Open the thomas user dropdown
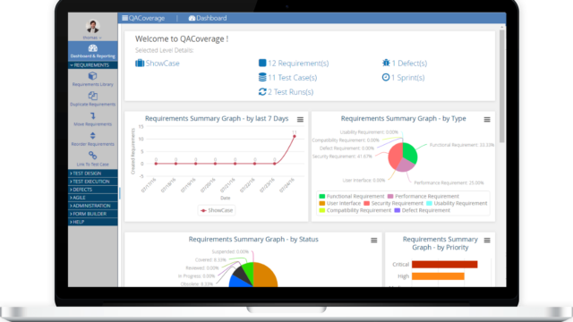The height and width of the screenshot is (322, 573). point(92,38)
